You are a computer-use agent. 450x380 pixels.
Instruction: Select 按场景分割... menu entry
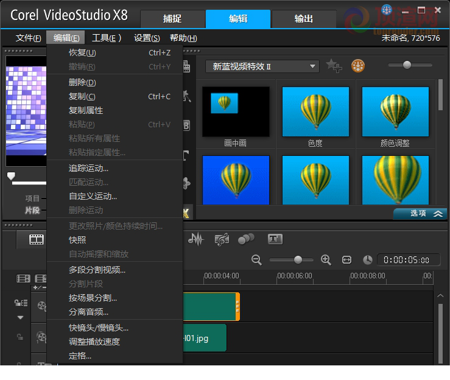[x=115, y=298]
